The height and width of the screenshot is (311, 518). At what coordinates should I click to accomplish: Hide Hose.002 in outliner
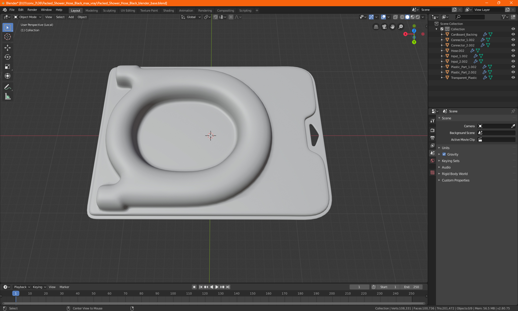(513, 51)
